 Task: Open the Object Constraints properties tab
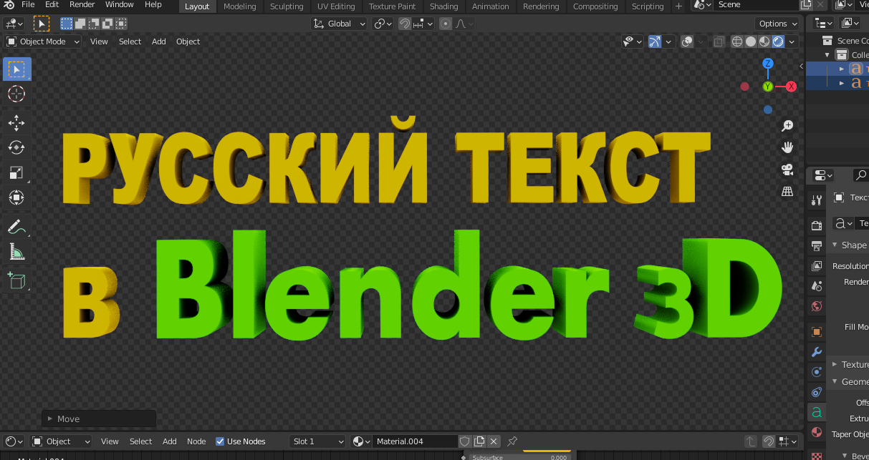(x=816, y=392)
